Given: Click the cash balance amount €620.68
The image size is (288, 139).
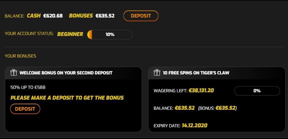Looking at the screenshot, I should [x=53, y=16].
